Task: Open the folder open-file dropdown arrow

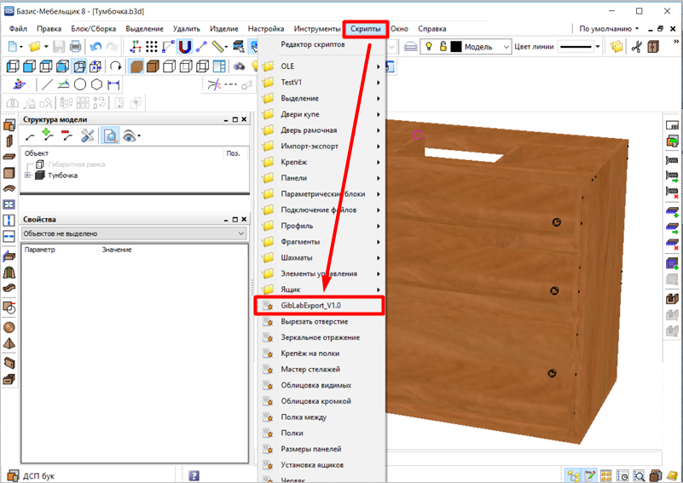Action: point(46,46)
